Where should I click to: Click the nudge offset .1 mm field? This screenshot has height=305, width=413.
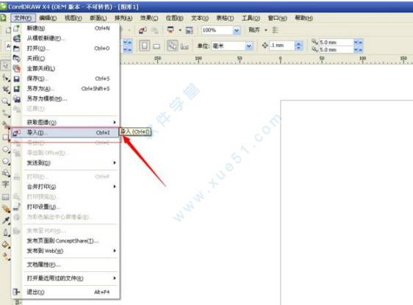[x=282, y=46]
